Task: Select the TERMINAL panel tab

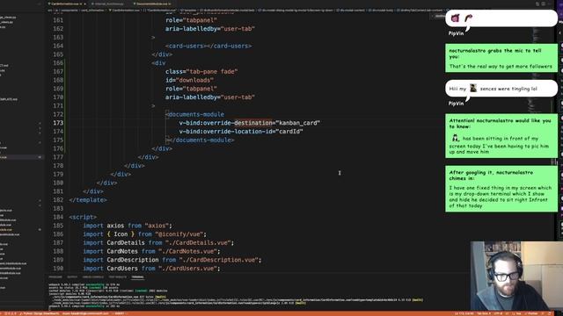Action: (x=137, y=277)
